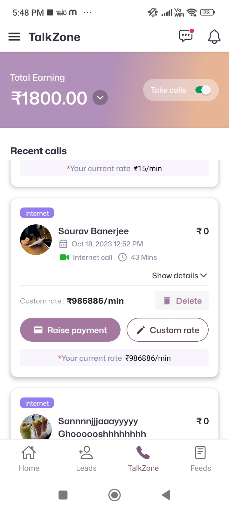Screen dimensions: 229x510
Task: Select the TalkZone bottom tab
Action: point(143,458)
